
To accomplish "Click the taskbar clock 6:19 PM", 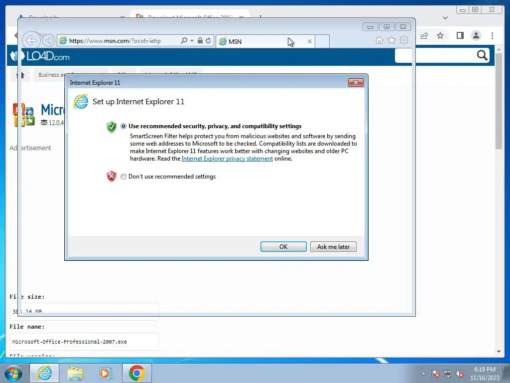I will pyautogui.click(x=485, y=370).
